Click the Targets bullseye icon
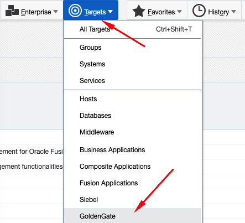 point(75,11)
